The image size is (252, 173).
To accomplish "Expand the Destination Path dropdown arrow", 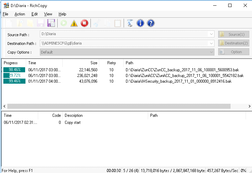I will click(211, 43).
